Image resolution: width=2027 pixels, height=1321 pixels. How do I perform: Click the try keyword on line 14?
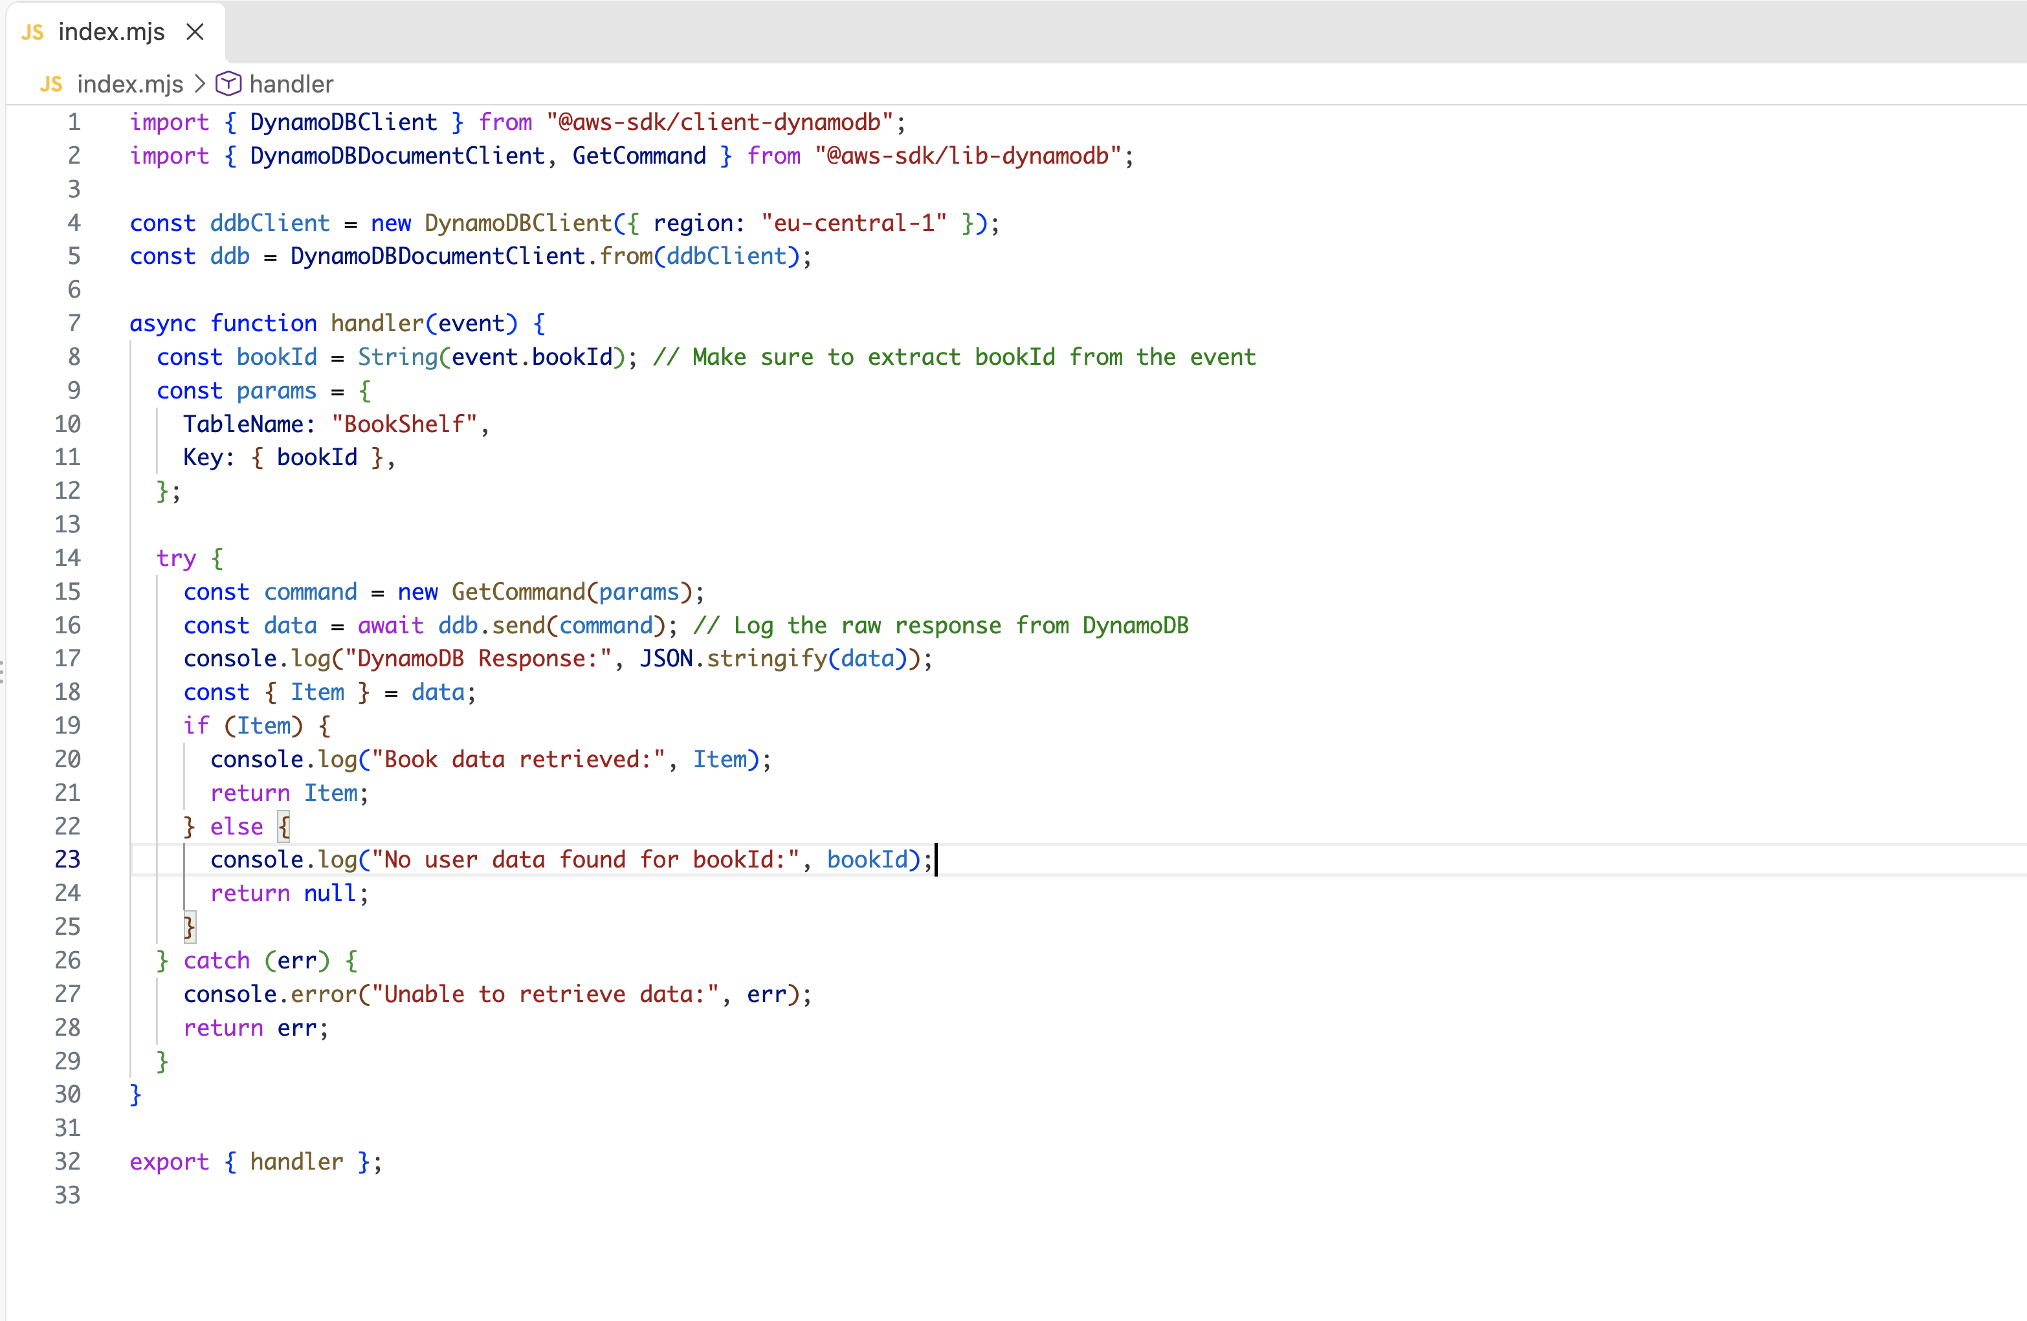coord(176,559)
